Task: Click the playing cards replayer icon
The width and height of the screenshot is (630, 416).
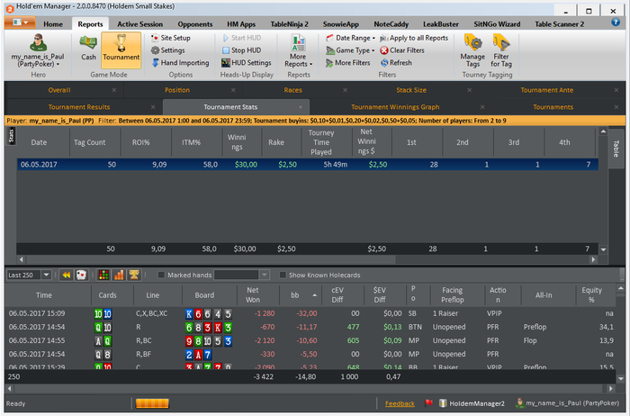Action: [x=82, y=275]
